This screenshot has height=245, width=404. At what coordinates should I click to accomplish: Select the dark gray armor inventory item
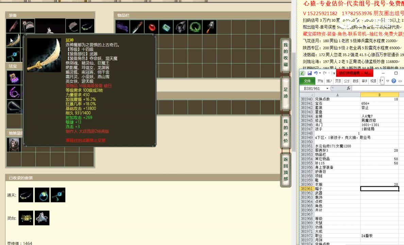pos(181,27)
